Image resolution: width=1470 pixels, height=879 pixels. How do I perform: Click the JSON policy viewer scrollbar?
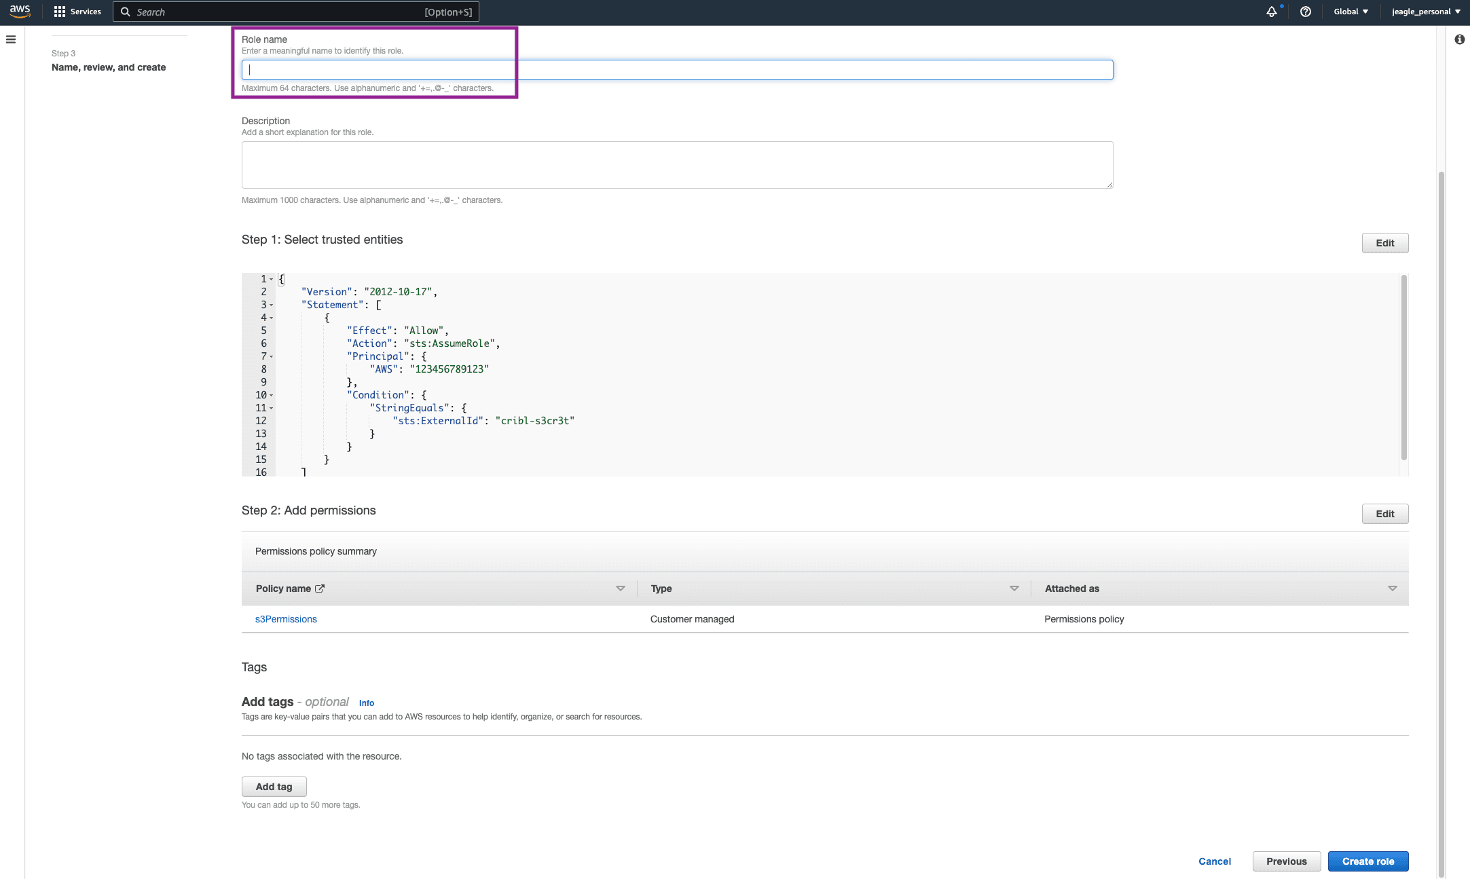[x=1403, y=367]
